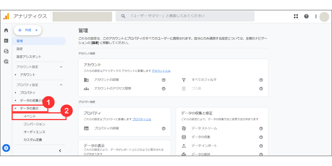332x166 pixels.
Task: Open the Help question mark icon in header
Action: pos(306,16)
